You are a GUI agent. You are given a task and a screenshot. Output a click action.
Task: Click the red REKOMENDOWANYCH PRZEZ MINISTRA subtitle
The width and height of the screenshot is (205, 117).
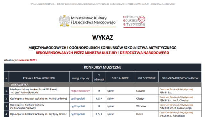pos(102,53)
